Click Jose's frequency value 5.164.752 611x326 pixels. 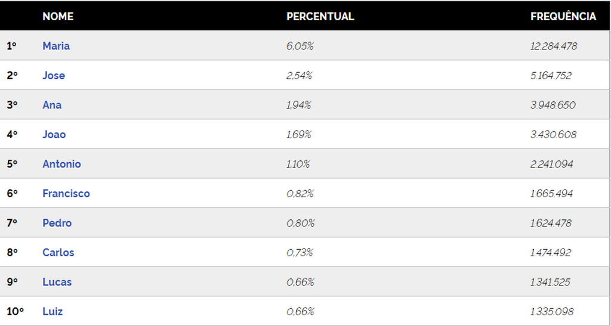click(x=551, y=76)
